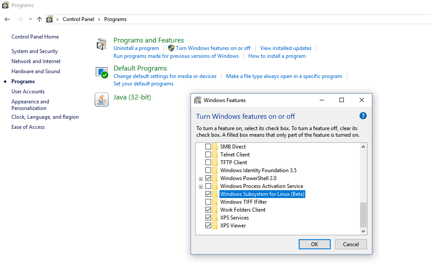Open the recent locations dropdown arrow
Image resolution: width=431 pixels, height=269 pixels.
click(30, 19)
